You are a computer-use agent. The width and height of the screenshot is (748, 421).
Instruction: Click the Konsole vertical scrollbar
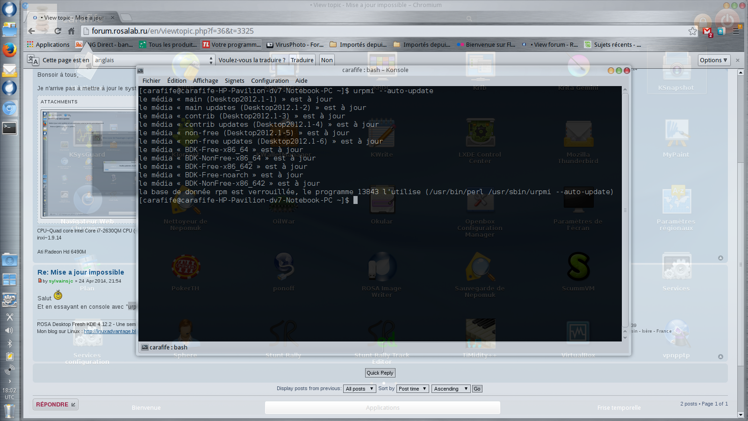625,210
